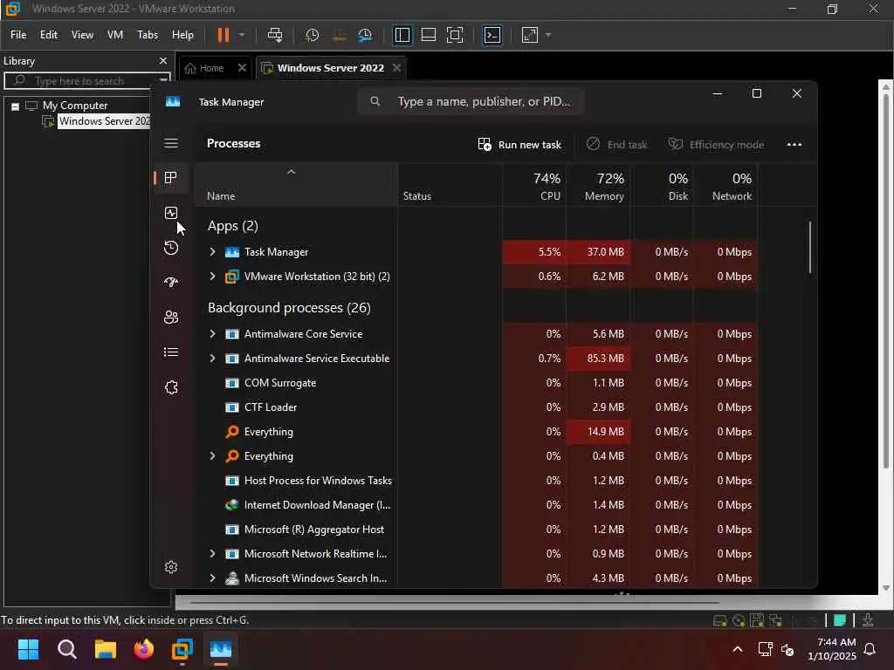Click Task Manager taskbar icon
894x670 pixels.
(x=221, y=649)
